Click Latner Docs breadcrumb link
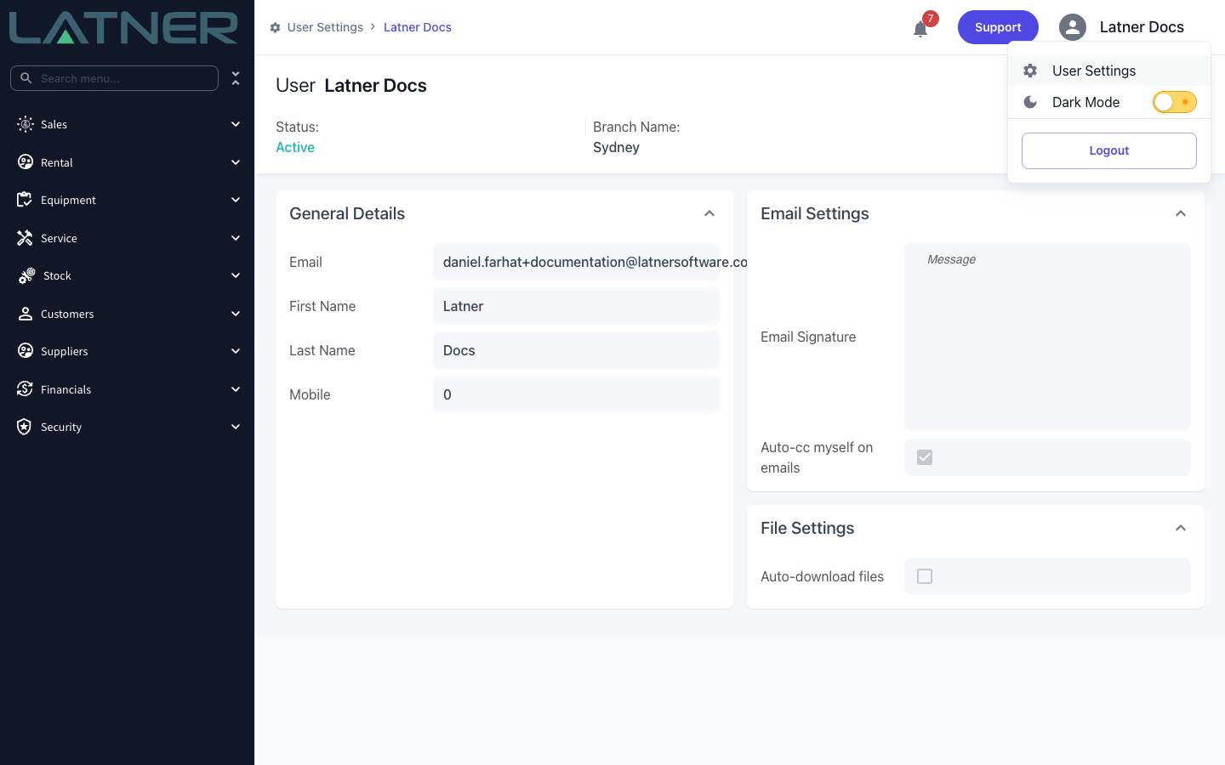Image resolution: width=1225 pixels, height=765 pixels. click(x=418, y=27)
